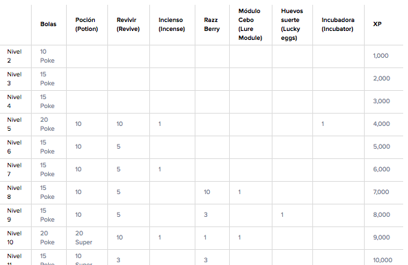Viewport: 408px width, 265px height.
Task: Click the XP column header
Action: coord(377,24)
